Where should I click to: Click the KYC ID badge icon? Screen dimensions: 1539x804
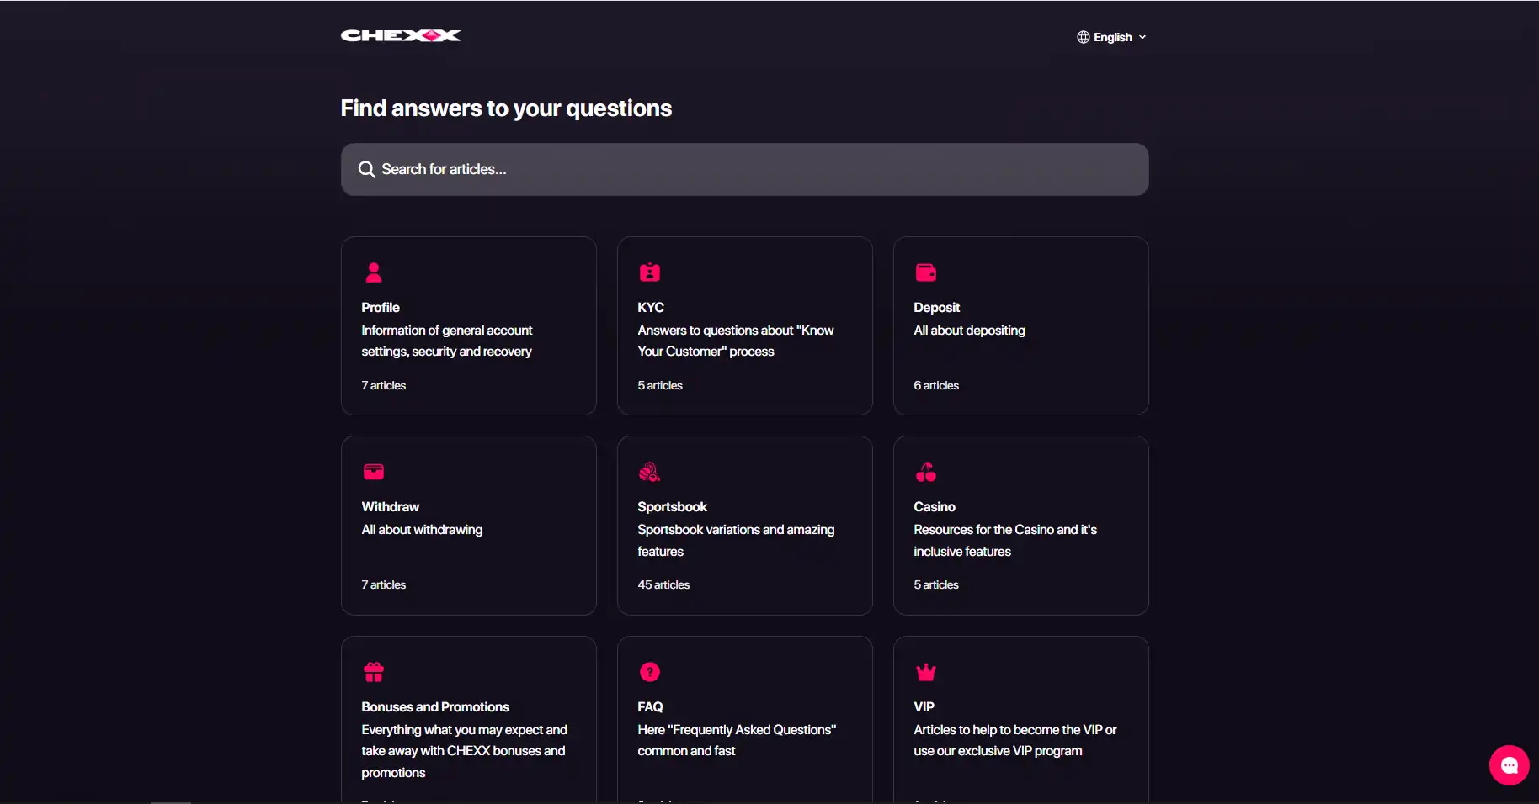(x=650, y=272)
